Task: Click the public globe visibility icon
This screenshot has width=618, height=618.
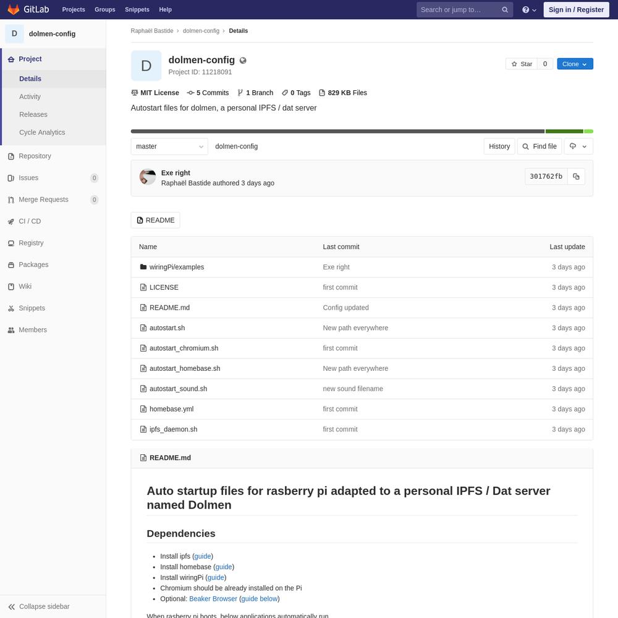Action: point(243,61)
